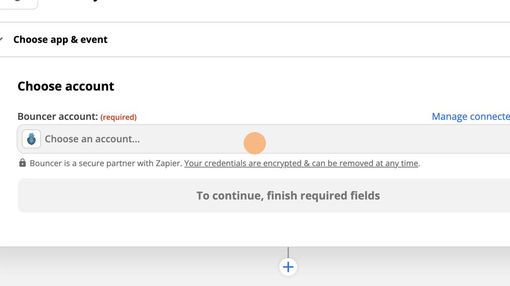Open Manage connected accounts link
Viewport: 510px width, 286px height.
470,117
